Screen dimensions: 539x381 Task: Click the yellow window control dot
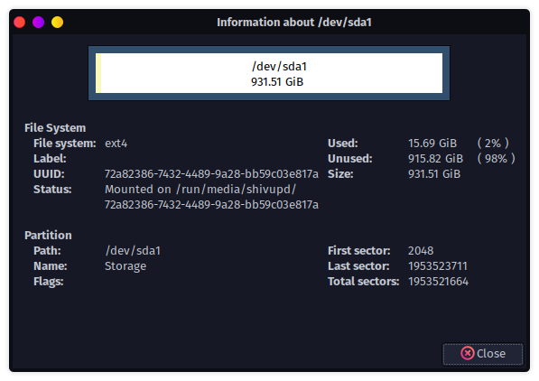pos(58,22)
